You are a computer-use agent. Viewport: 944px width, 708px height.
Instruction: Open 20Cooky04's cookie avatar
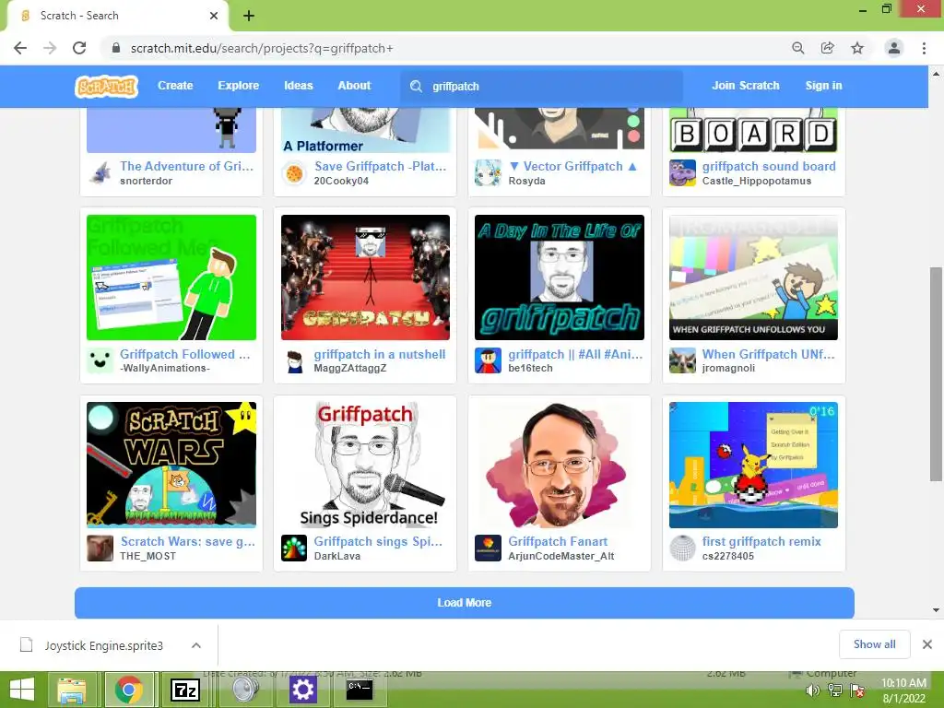tap(294, 173)
